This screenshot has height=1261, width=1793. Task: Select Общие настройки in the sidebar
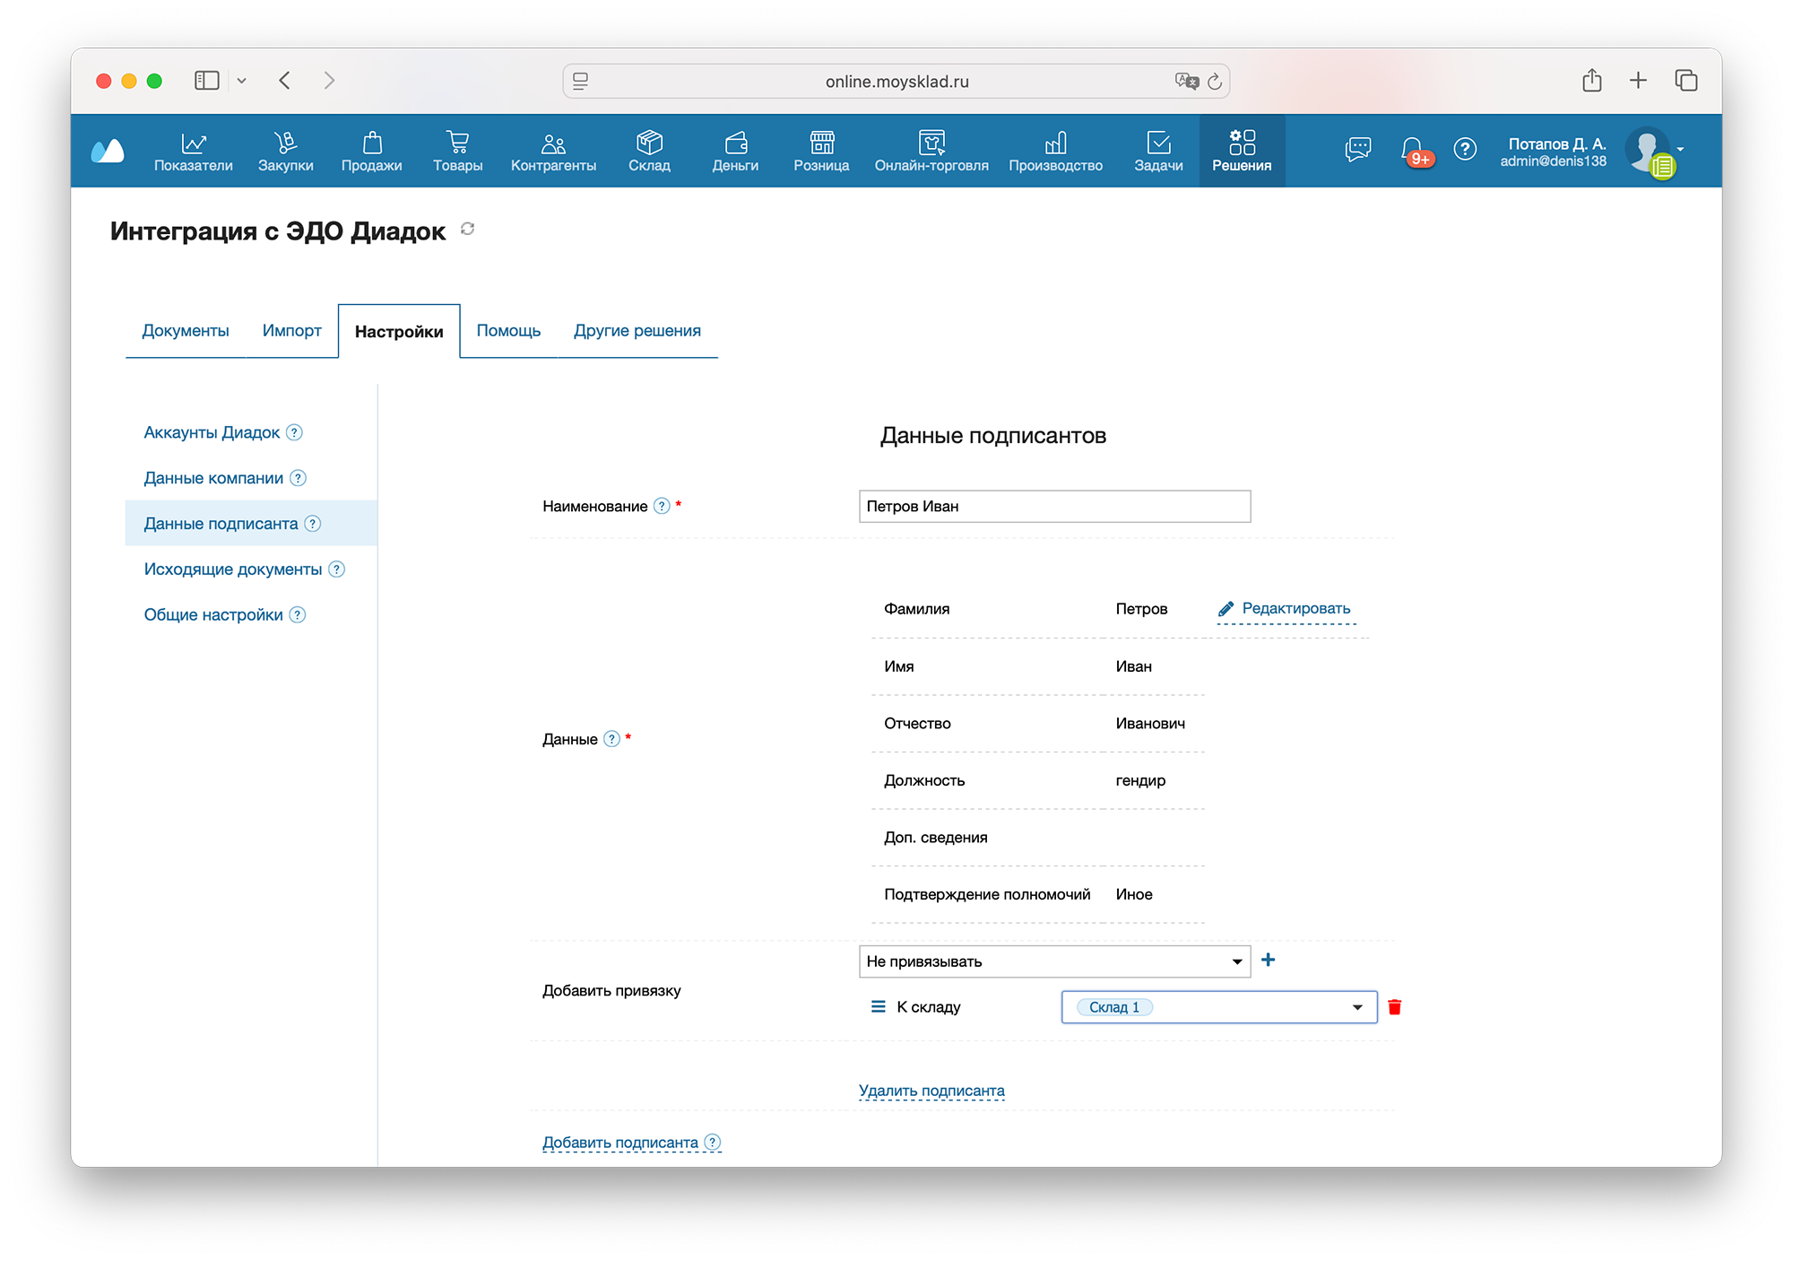click(213, 614)
